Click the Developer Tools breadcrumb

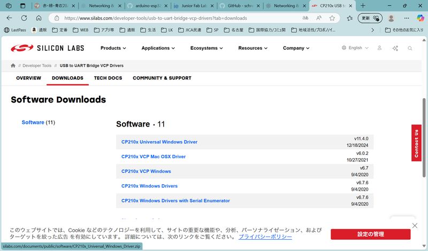tap(37, 66)
